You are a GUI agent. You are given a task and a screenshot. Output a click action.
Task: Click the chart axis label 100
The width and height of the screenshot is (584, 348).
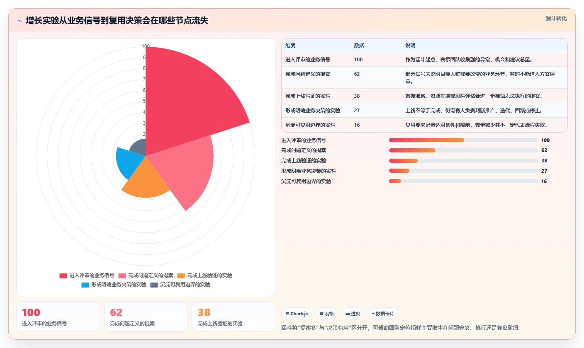tap(146, 46)
